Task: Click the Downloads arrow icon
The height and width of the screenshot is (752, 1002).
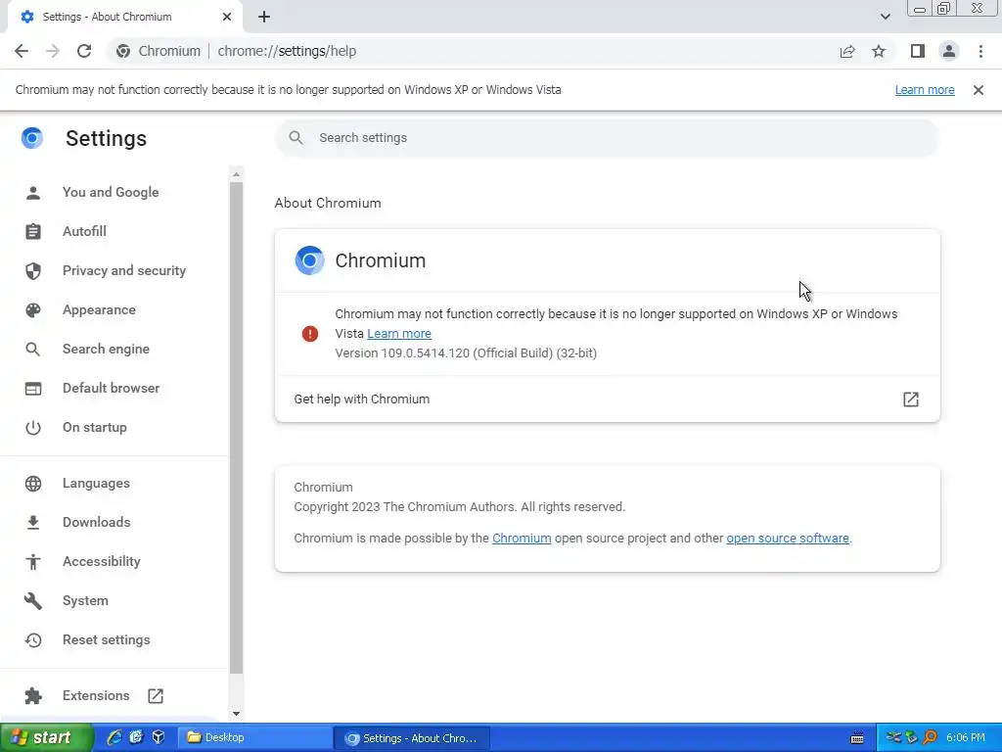Action: pyautogui.click(x=33, y=523)
